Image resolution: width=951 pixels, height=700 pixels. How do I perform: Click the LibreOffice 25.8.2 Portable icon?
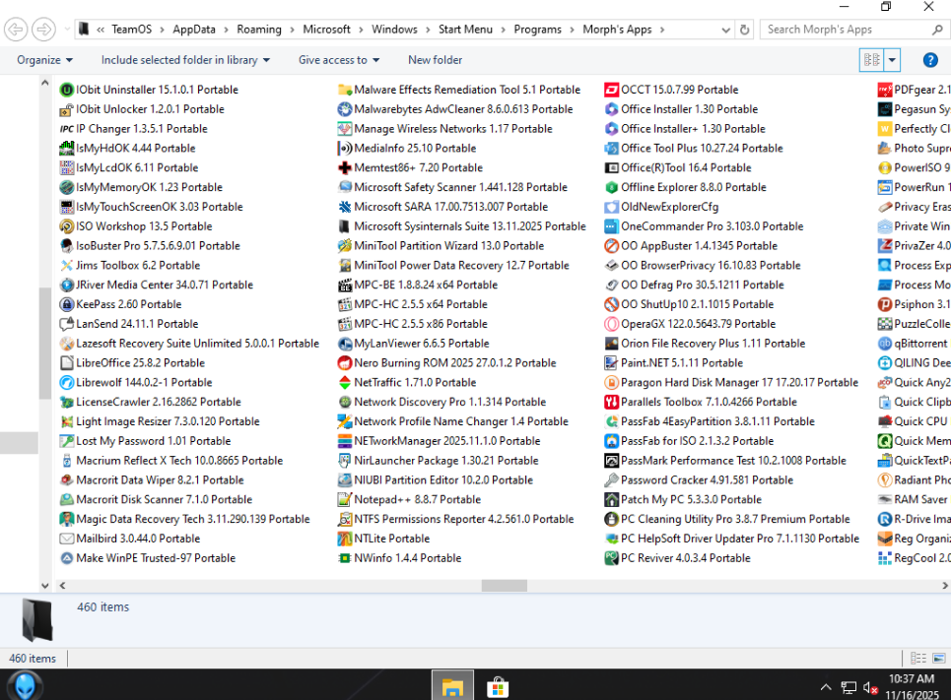[67, 363]
